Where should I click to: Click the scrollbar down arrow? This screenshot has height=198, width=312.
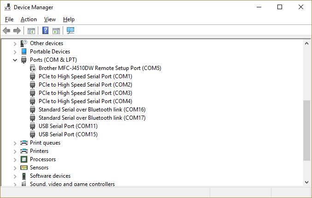pyautogui.click(x=306, y=182)
